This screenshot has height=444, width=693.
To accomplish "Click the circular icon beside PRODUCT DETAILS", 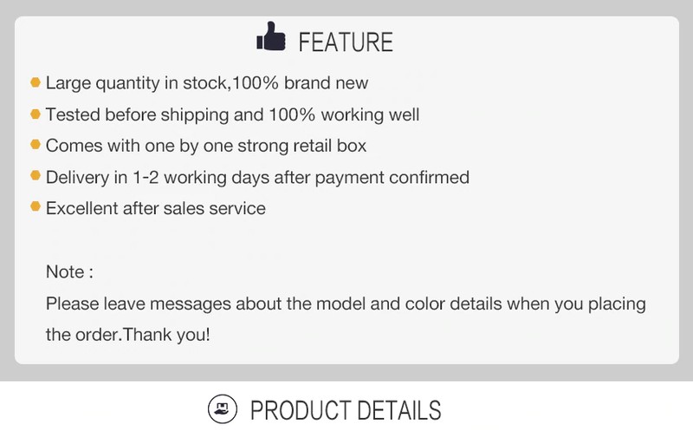I will [223, 408].
